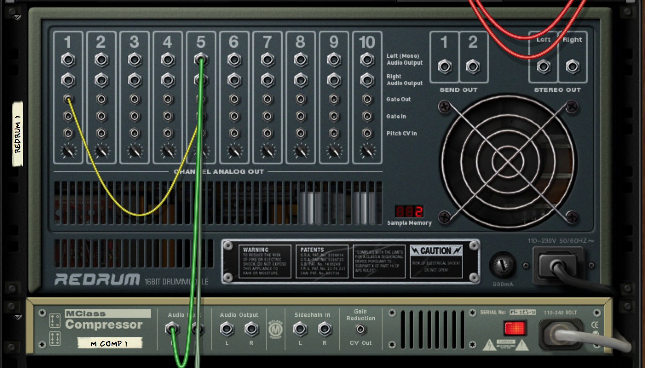645x368 pixels.
Task: Select channel 7 Right audio output jack
Action: [268, 80]
